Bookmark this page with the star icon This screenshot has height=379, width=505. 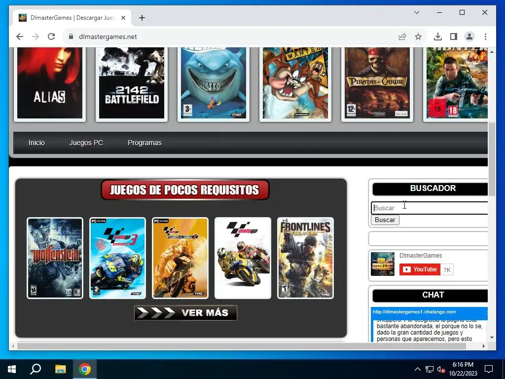pos(418,37)
